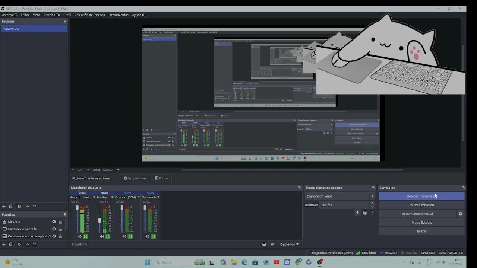Undock the Escenas panel
The width and height of the screenshot is (477, 268).
coord(65,21)
